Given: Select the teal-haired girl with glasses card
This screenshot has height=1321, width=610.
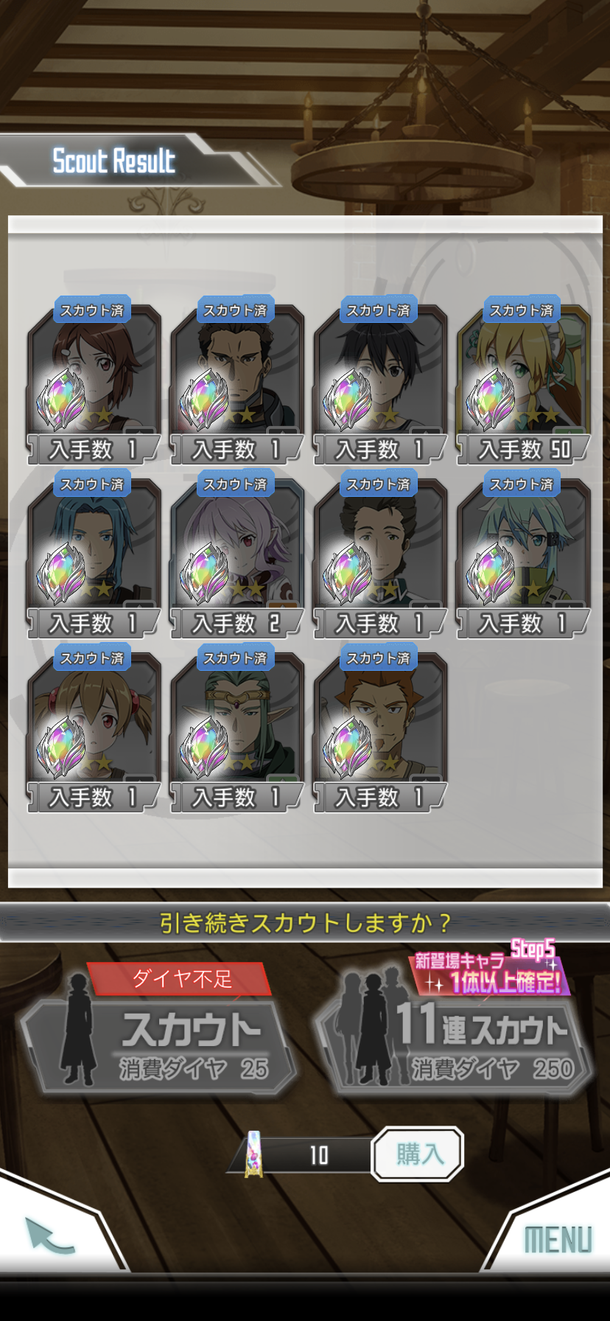Looking at the screenshot, I should [x=523, y=554].
